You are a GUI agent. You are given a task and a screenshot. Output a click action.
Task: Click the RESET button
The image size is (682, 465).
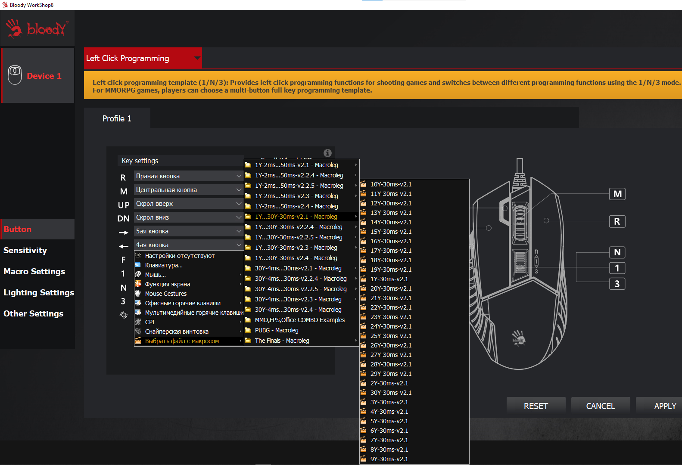click(536, 406)
